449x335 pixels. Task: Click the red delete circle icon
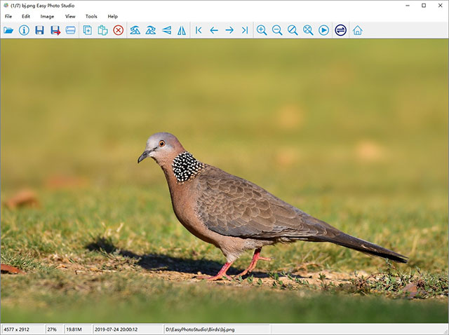[118, 30]
